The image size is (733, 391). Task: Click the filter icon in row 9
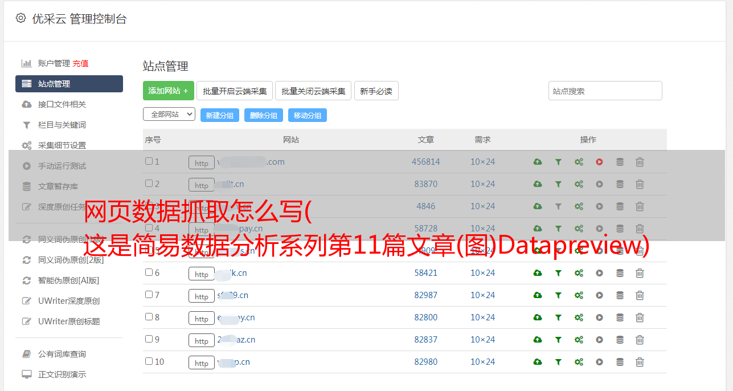click(558, 340)
